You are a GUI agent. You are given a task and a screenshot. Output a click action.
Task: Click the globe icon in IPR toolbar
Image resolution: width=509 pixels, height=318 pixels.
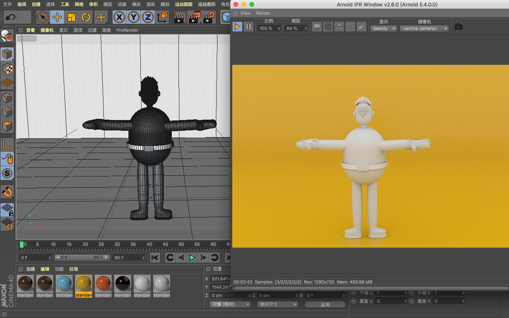(x=328, y=27)
